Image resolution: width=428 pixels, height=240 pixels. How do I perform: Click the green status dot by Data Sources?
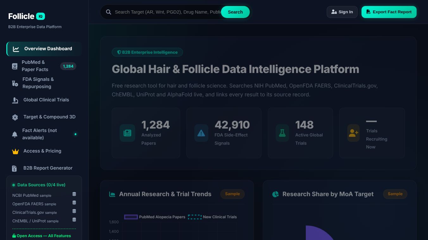pos(14,185)
